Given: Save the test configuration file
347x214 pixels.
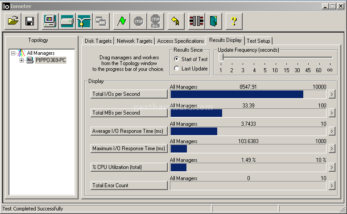Looking at the screenshot, I should click(x=29, y=21).
